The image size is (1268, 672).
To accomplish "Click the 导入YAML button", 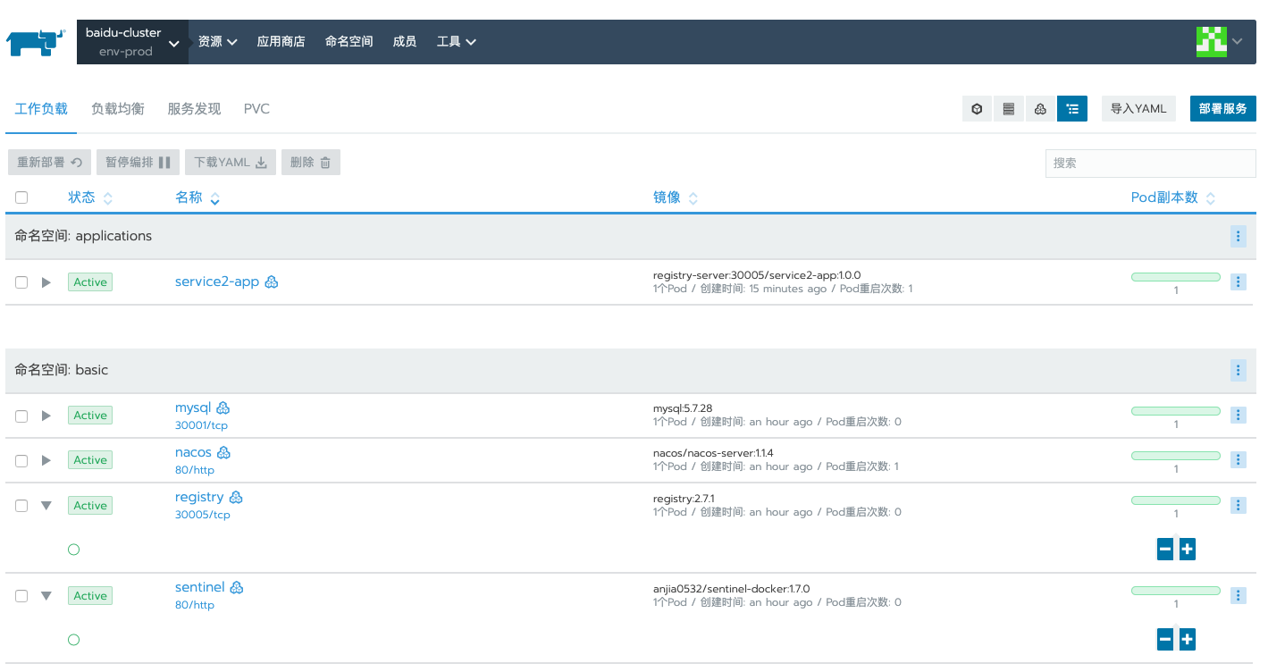I will click(1138, 109).
